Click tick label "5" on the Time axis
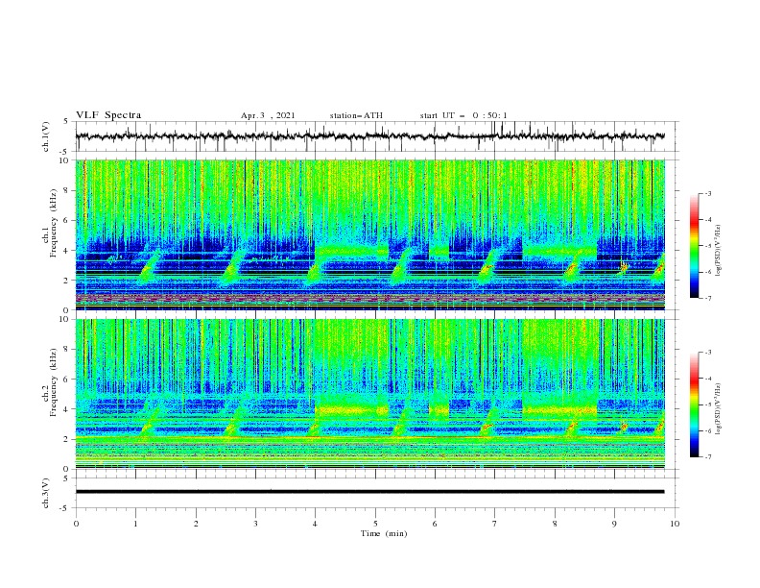Screen dimensions: 760x588 click(x=375, y=524)
